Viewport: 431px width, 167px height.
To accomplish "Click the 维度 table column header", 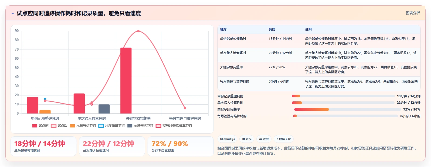I will click(223, 30).
